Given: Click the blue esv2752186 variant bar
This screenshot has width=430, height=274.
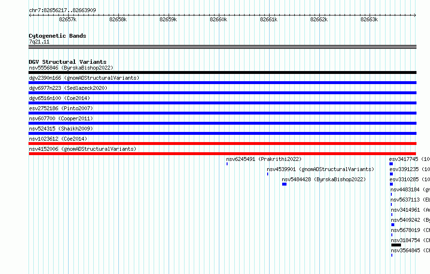Looking at the screenshot, I should (222, 113).
